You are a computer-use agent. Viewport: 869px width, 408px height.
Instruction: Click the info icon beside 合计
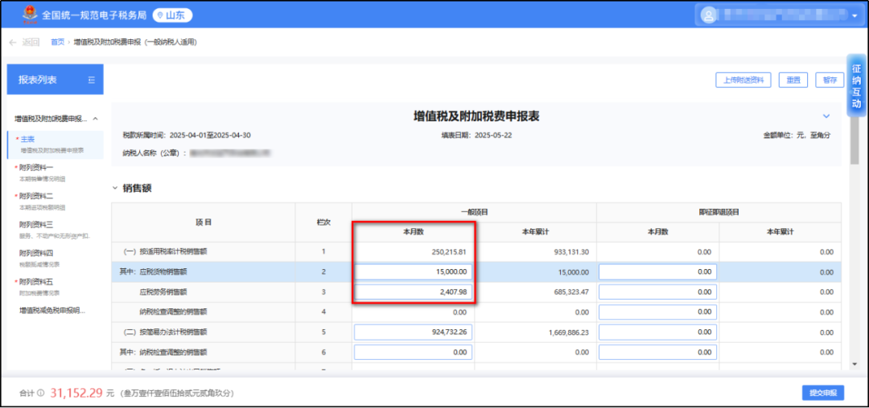click(x=40, y=394)
